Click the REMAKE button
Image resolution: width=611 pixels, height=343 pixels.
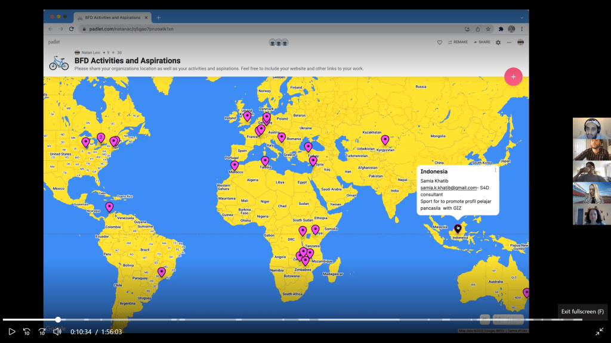point(458,42)
